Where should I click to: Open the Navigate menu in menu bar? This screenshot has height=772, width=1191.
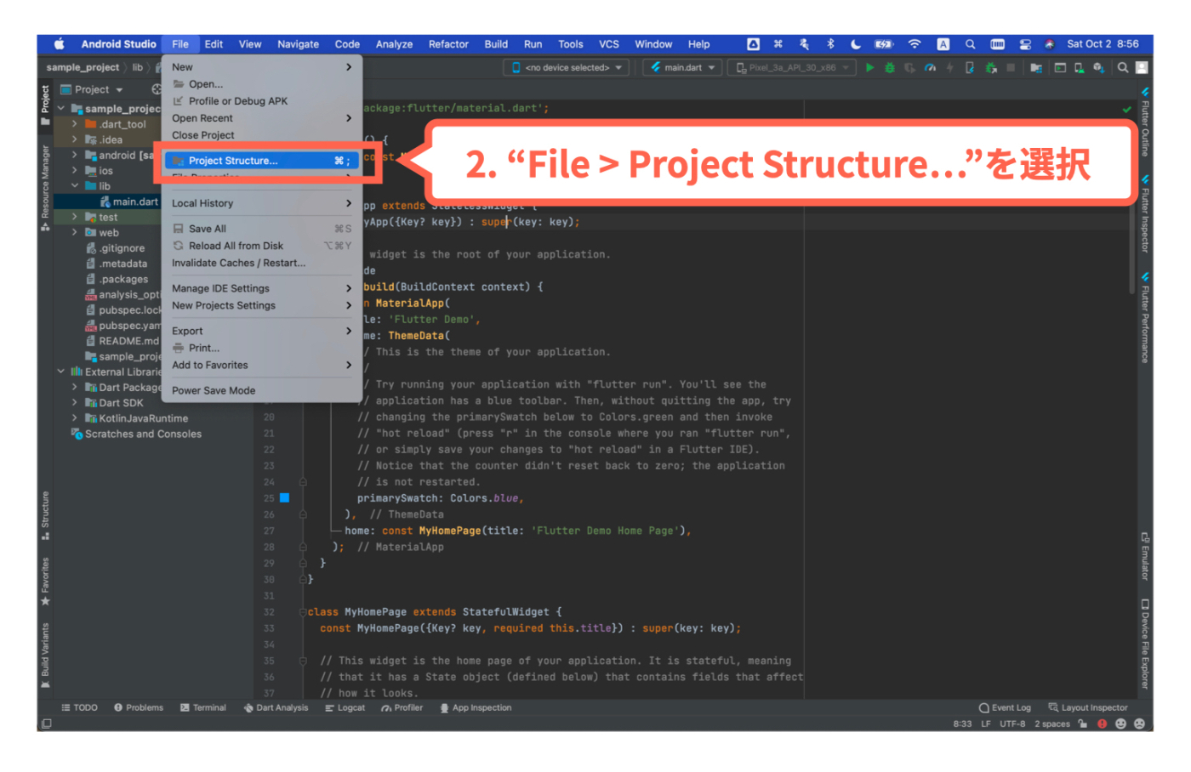[298, 44]
